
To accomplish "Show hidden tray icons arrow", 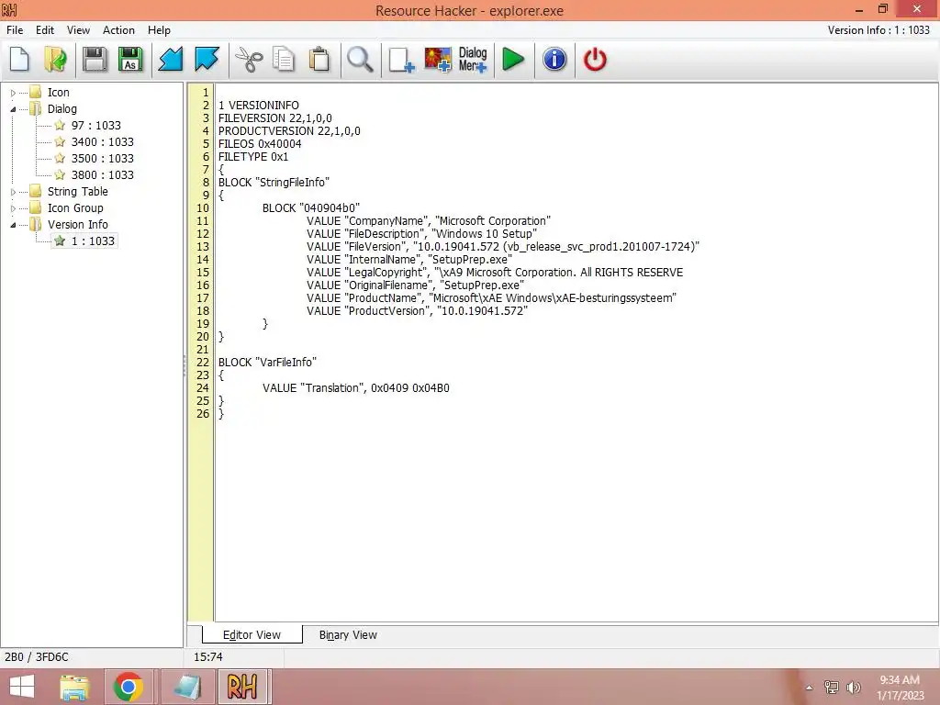I will (809, 688).
